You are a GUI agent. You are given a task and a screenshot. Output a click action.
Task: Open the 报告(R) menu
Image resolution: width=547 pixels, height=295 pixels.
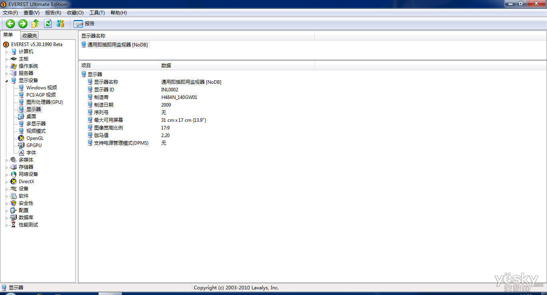tap(53, 13)
